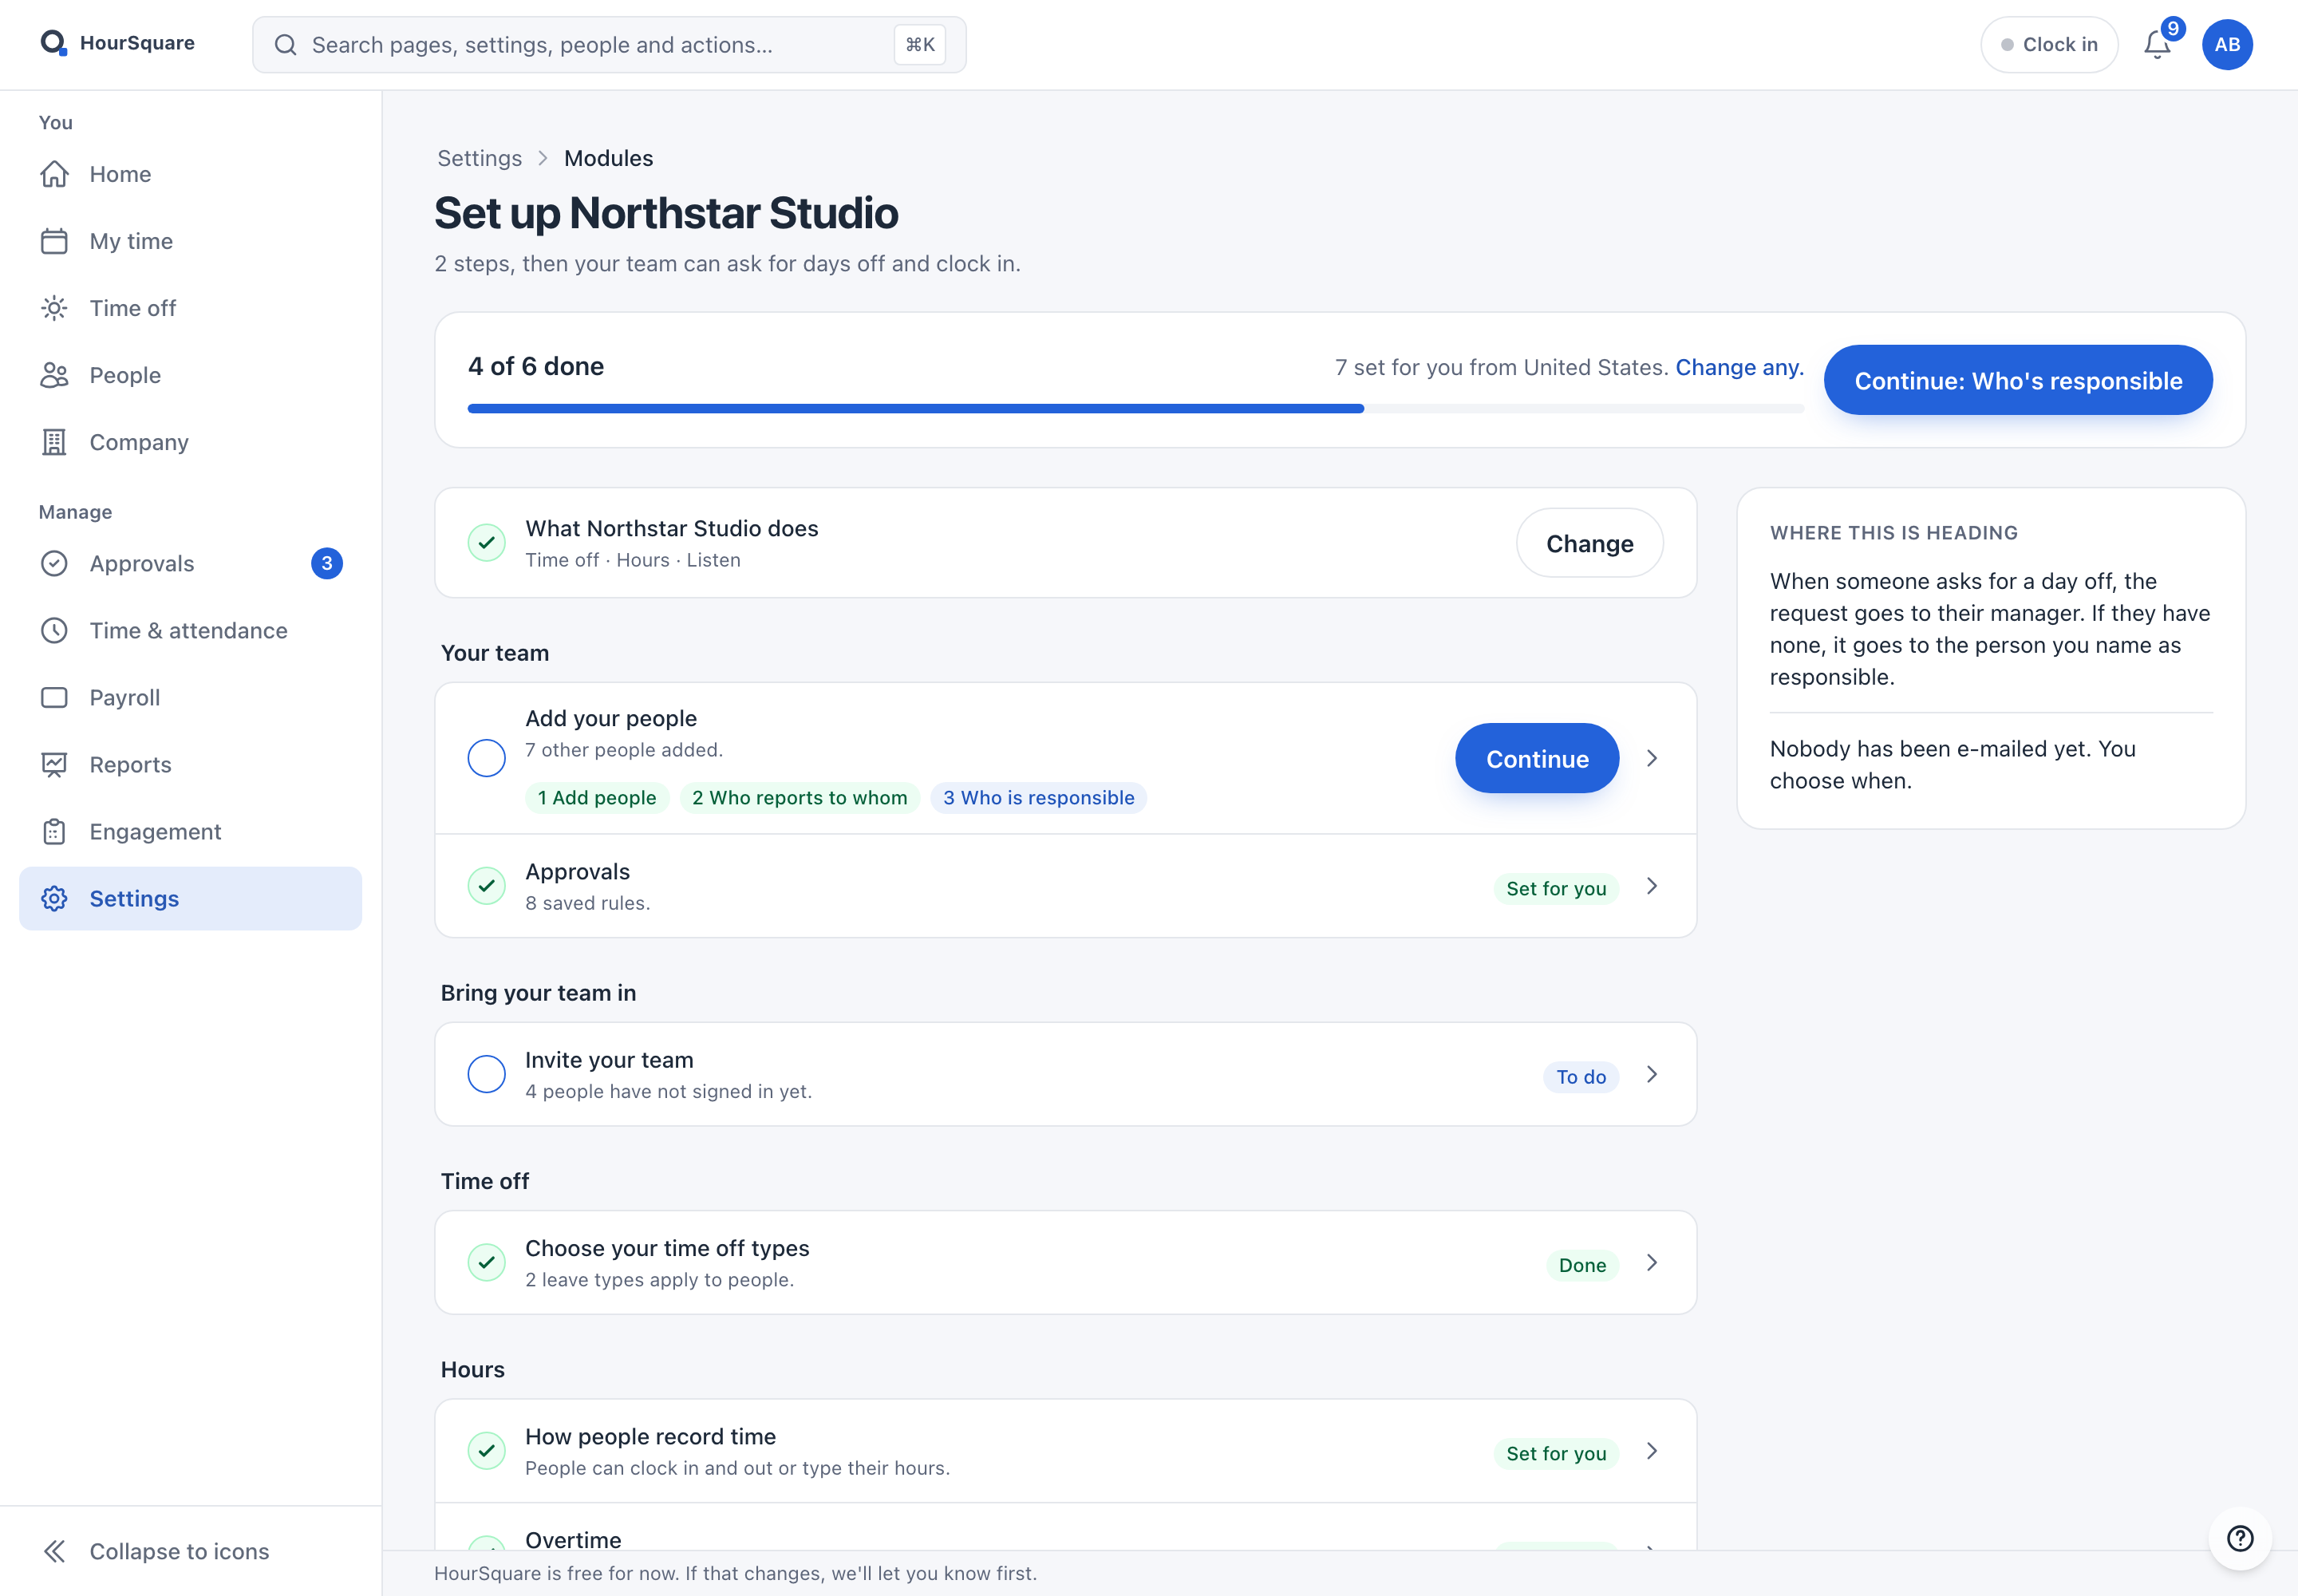The height and width of the screenshot is (1596, 2298).
Task: Click the Home house icon
Action: (54, 174)
